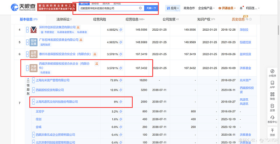The image size is (280, 144).
Task: Select the 查老板 search tab
Action: (x=94, y=3)
